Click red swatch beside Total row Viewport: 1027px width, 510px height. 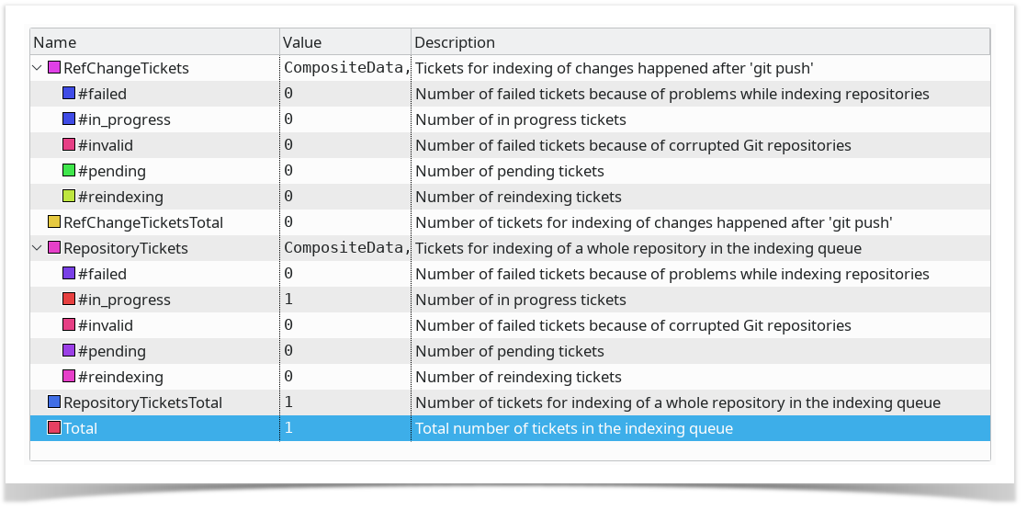(54, 427)
